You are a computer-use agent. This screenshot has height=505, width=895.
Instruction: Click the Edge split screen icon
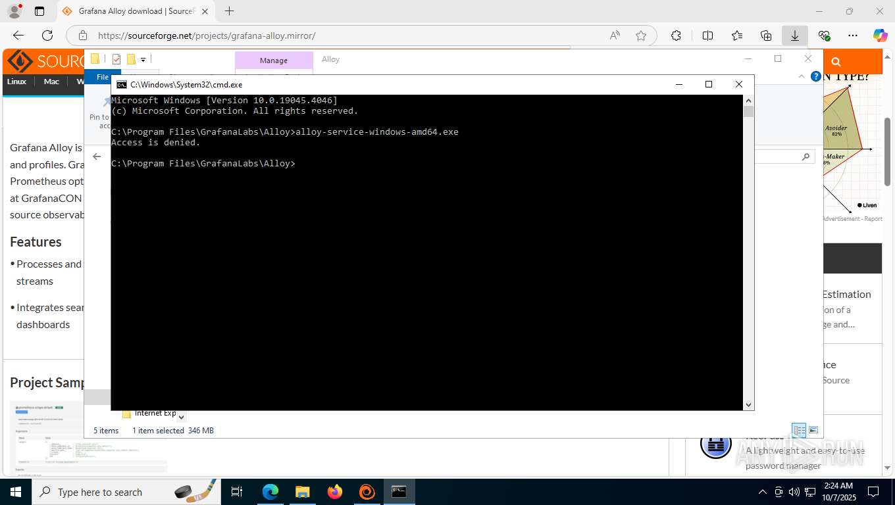click(x=708, y=36)
